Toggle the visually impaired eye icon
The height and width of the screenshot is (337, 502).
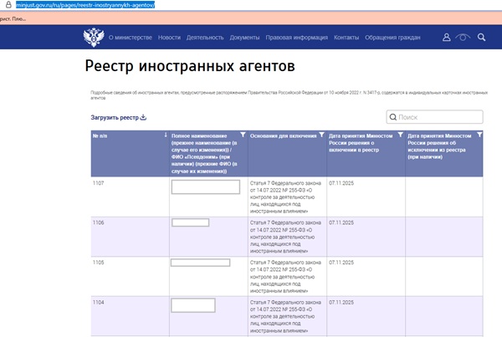pyautogui.click(x=464, y=38)
